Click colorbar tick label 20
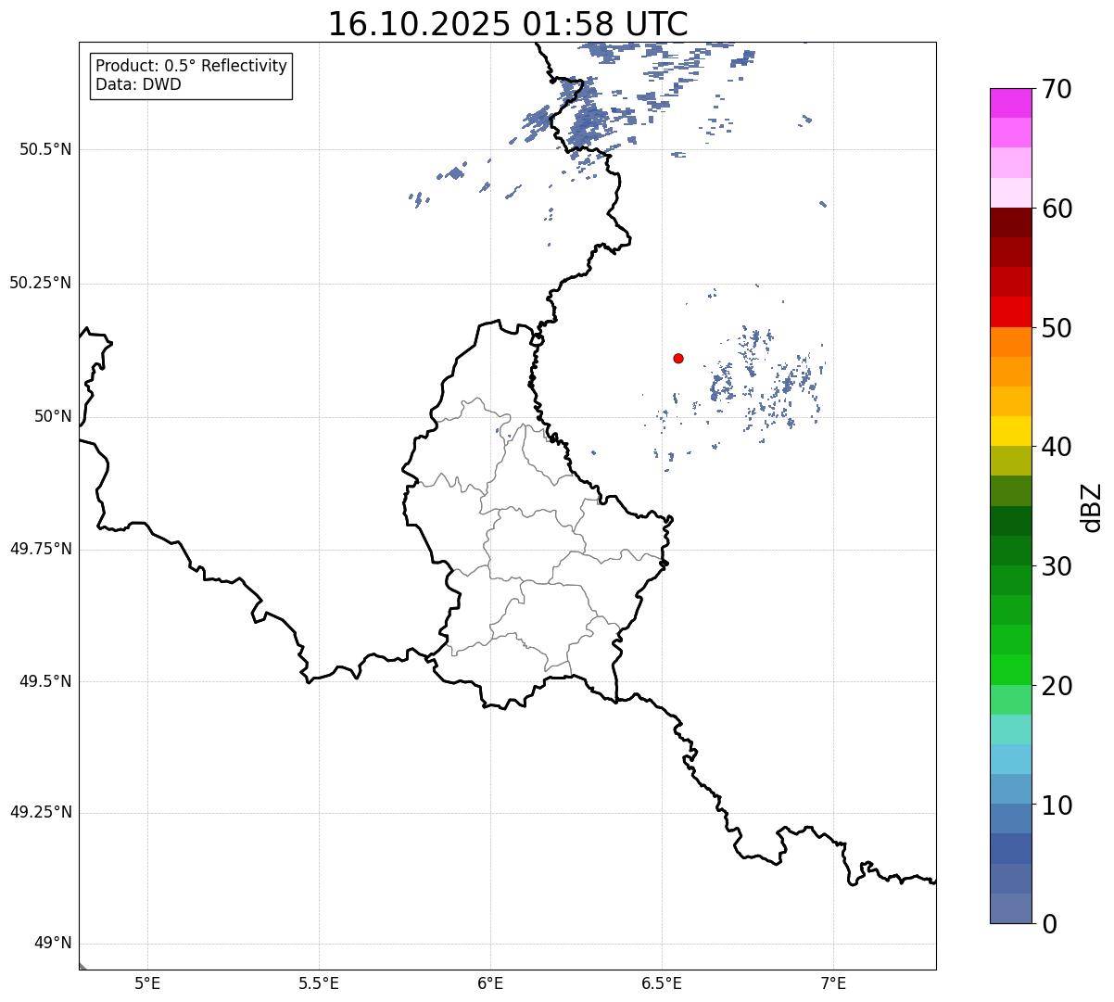 coord(1056,686)
